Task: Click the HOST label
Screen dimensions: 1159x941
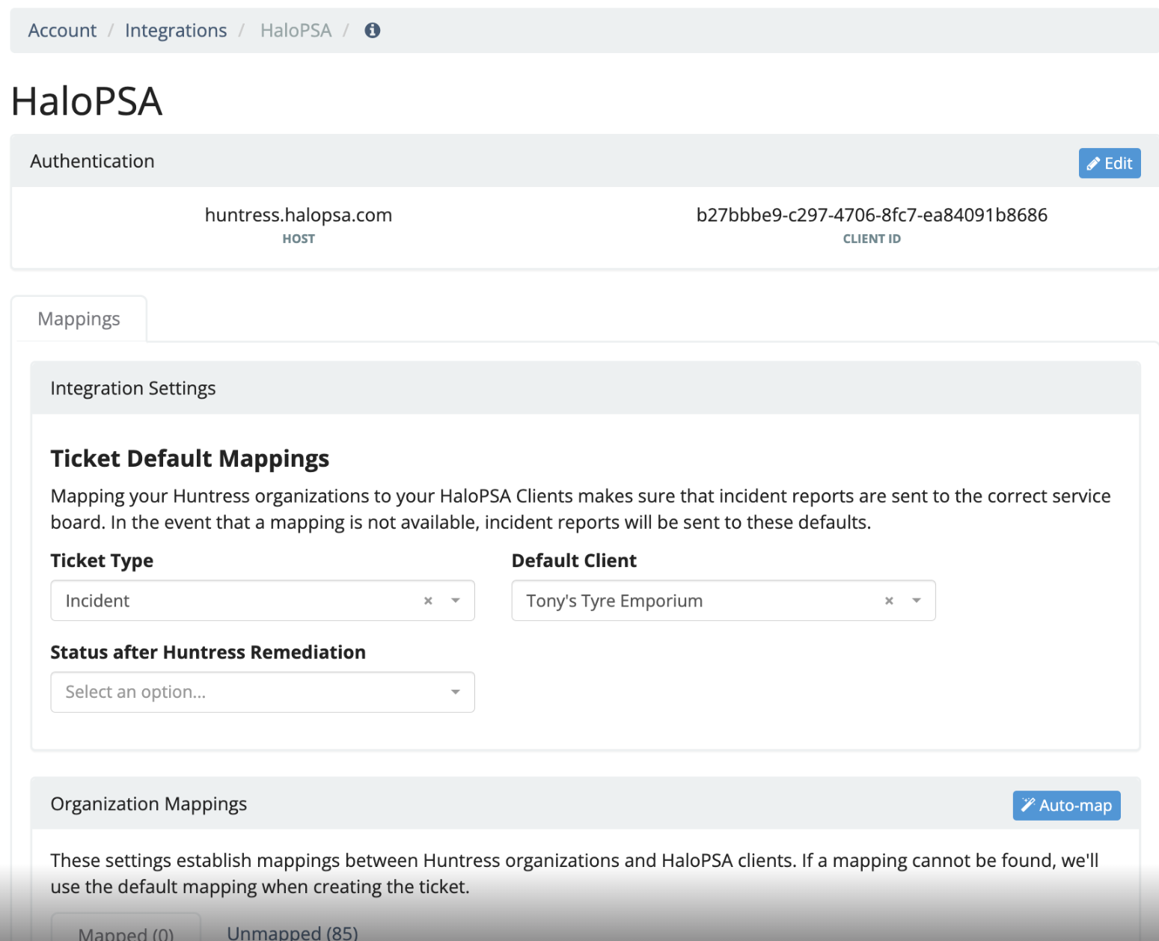Action: pos(299,239)
